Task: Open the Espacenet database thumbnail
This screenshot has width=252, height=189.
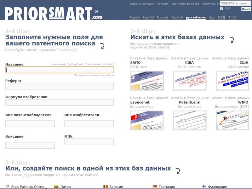Action: click(x=147, y=120)
